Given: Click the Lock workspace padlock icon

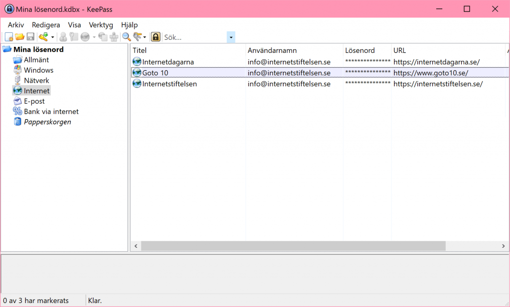Looking at the screenshot, I should pos(156,37).
